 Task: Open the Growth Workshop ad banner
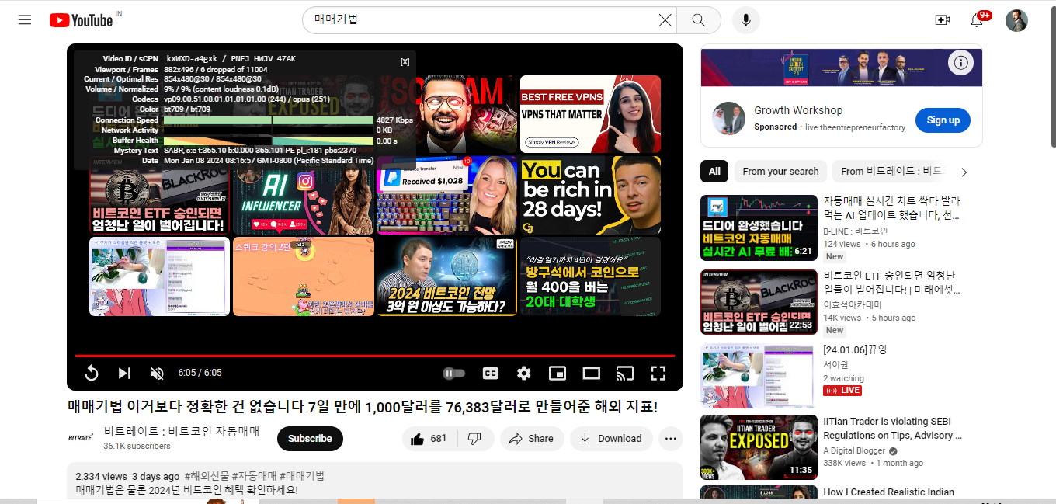(841, 68)
